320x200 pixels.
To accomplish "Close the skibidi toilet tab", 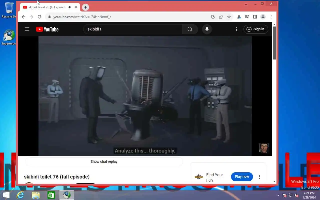I will coord(76,7).
